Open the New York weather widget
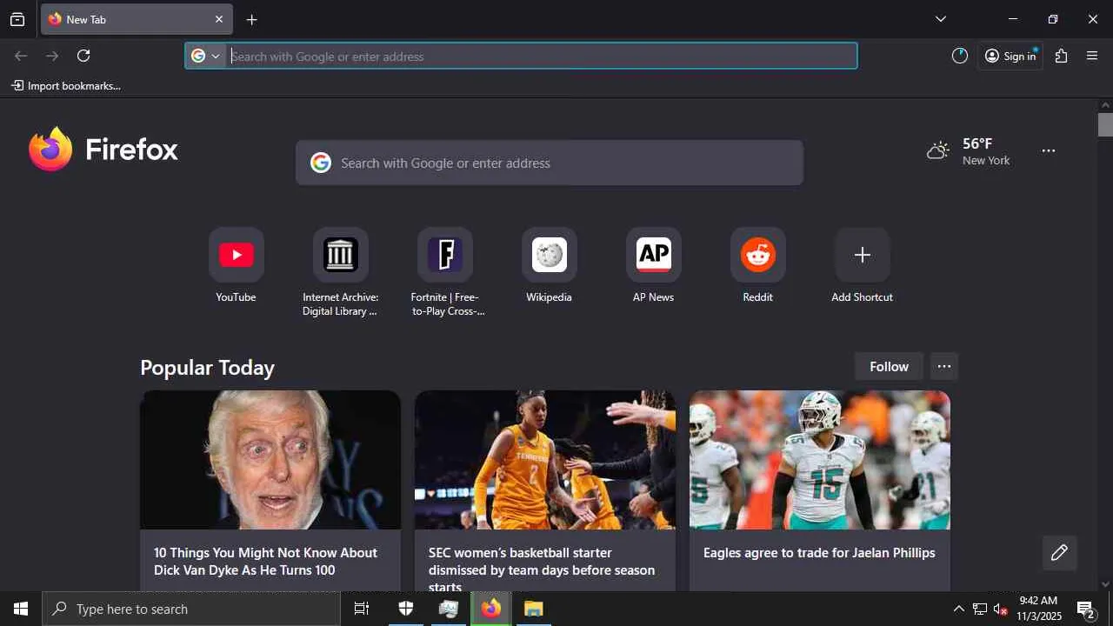 969,151
